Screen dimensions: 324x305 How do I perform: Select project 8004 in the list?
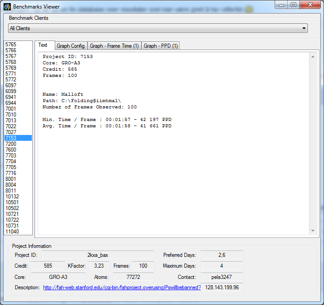pyautogui.click(x=18, y=184)
